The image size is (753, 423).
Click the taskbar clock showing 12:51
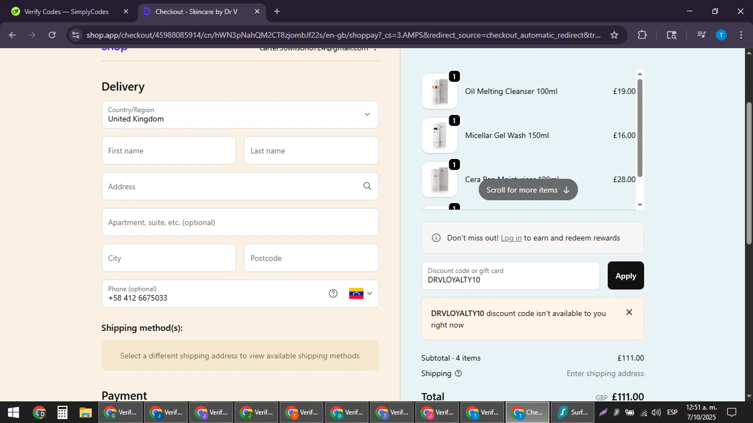(701, 412)
